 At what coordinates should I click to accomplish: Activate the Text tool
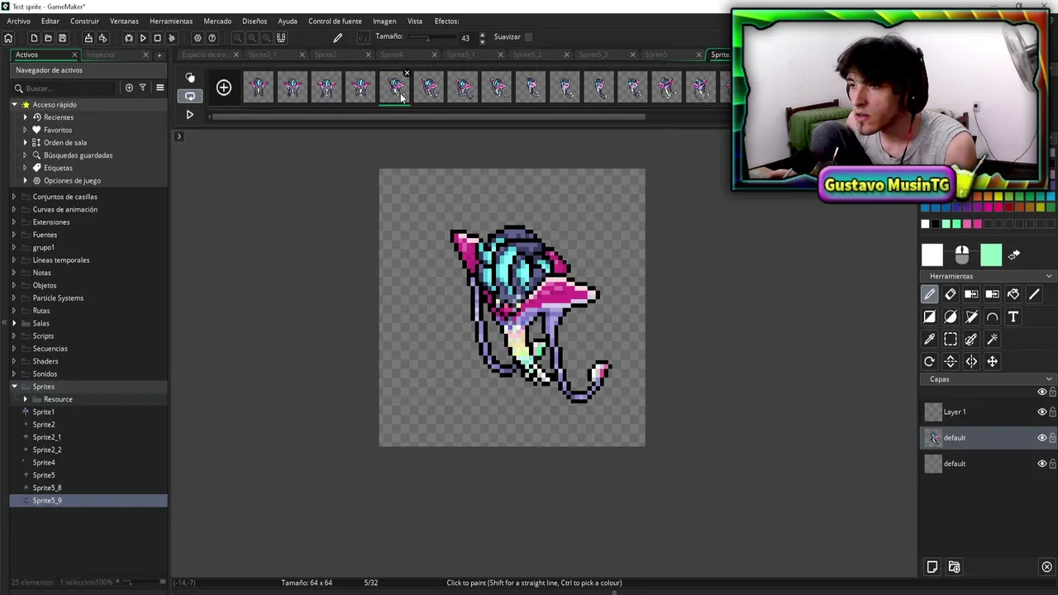[x=1013, y=317]
